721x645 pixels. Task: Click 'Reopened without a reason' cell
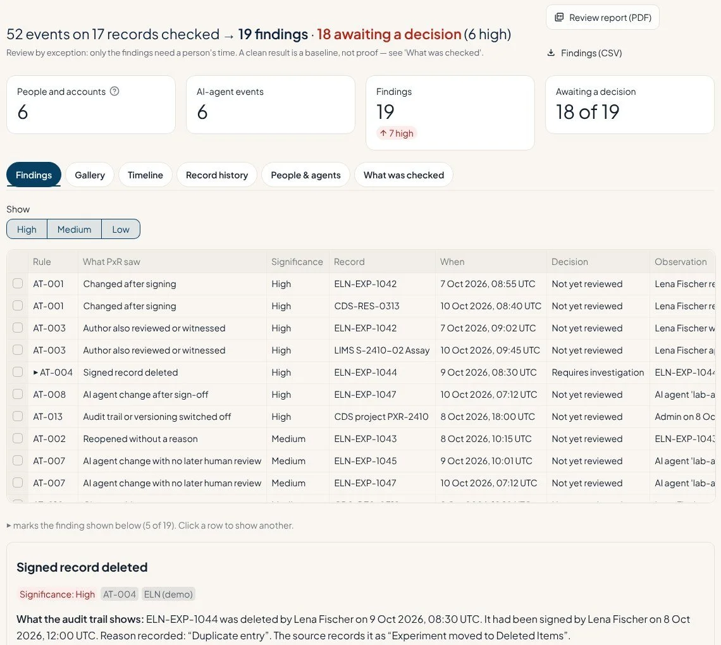(172, 439)
